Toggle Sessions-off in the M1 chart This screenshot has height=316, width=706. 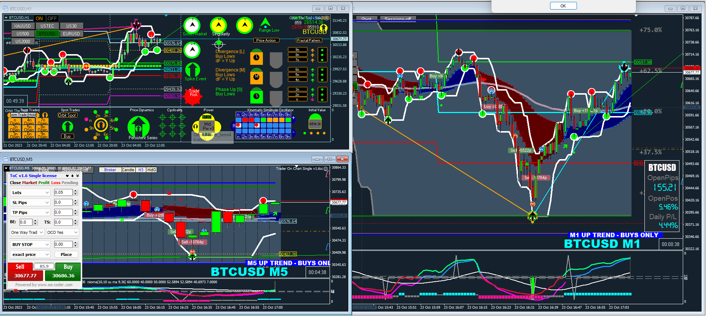397,18
